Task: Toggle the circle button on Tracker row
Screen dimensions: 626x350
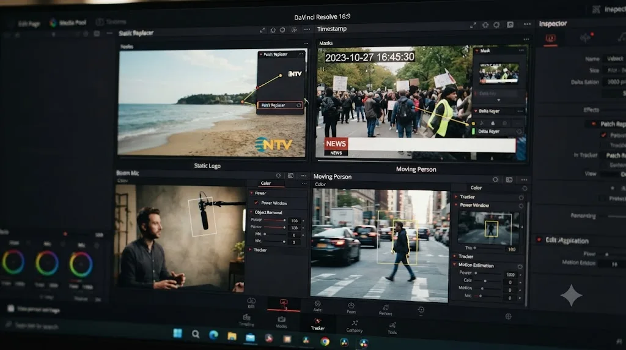Action: tap(521, 198)
